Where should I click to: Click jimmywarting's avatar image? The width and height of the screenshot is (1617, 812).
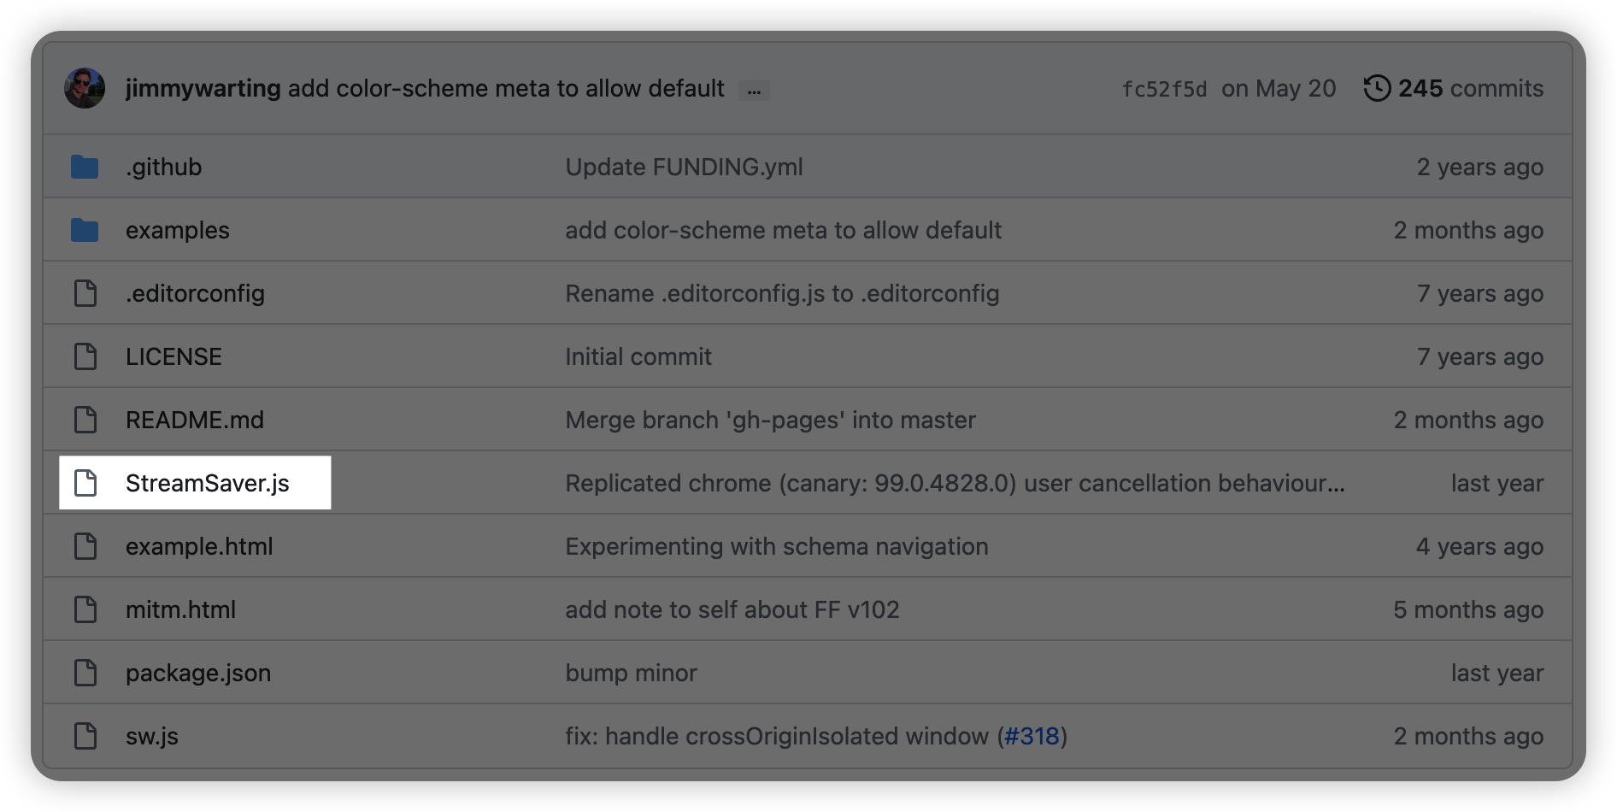(85, 88)
